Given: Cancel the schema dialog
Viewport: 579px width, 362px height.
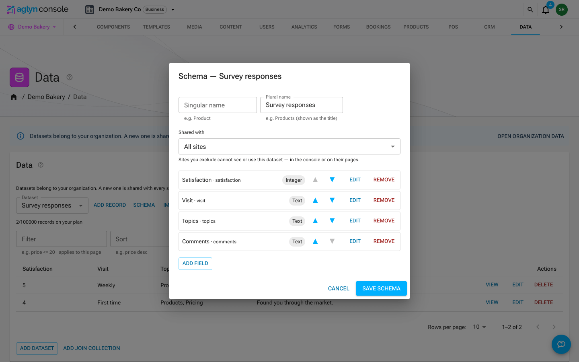Looking at the screenshot, I should [339, 288].
